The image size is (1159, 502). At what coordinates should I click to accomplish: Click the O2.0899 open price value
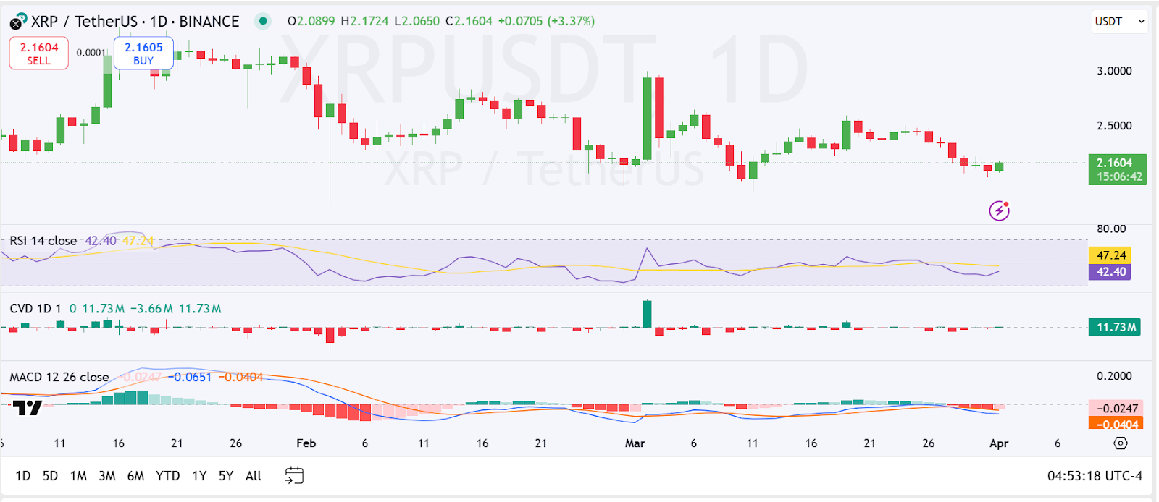[x=311, y=21]
